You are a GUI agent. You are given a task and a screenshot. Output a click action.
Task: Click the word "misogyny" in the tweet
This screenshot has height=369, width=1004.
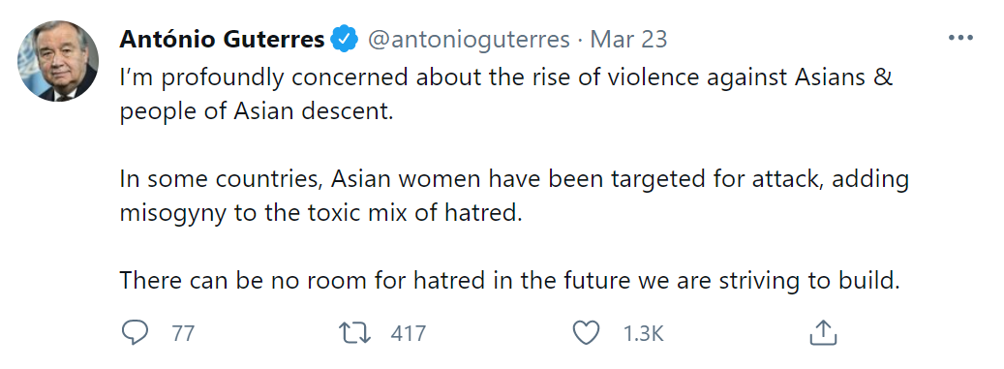pyautogui.click(x=173, y=213)
